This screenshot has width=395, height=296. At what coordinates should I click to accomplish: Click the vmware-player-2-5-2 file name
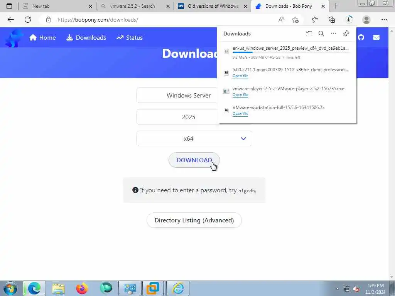point(288,89)
